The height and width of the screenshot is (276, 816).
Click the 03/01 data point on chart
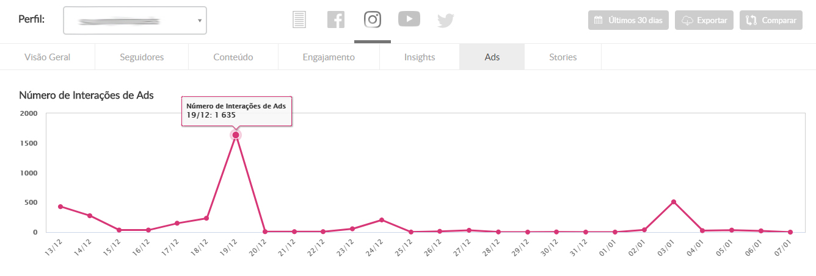coord(674,202)
